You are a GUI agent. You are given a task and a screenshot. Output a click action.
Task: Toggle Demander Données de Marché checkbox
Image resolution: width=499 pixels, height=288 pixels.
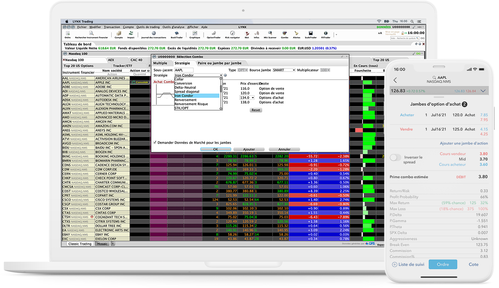tap(155, 142)
